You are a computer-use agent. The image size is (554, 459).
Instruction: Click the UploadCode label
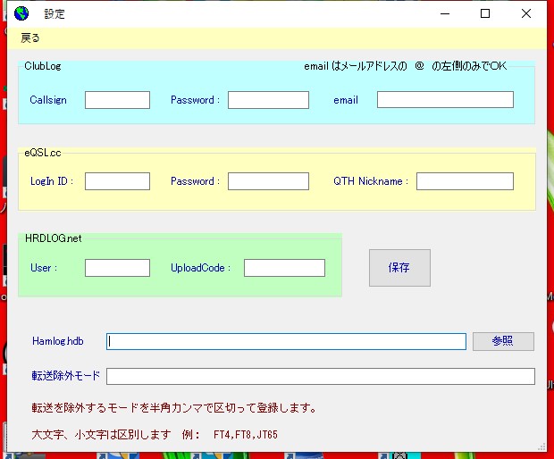click(200, 268)
